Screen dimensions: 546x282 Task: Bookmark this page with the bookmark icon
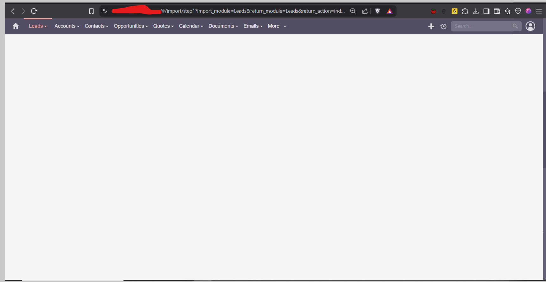click(91, 11)
